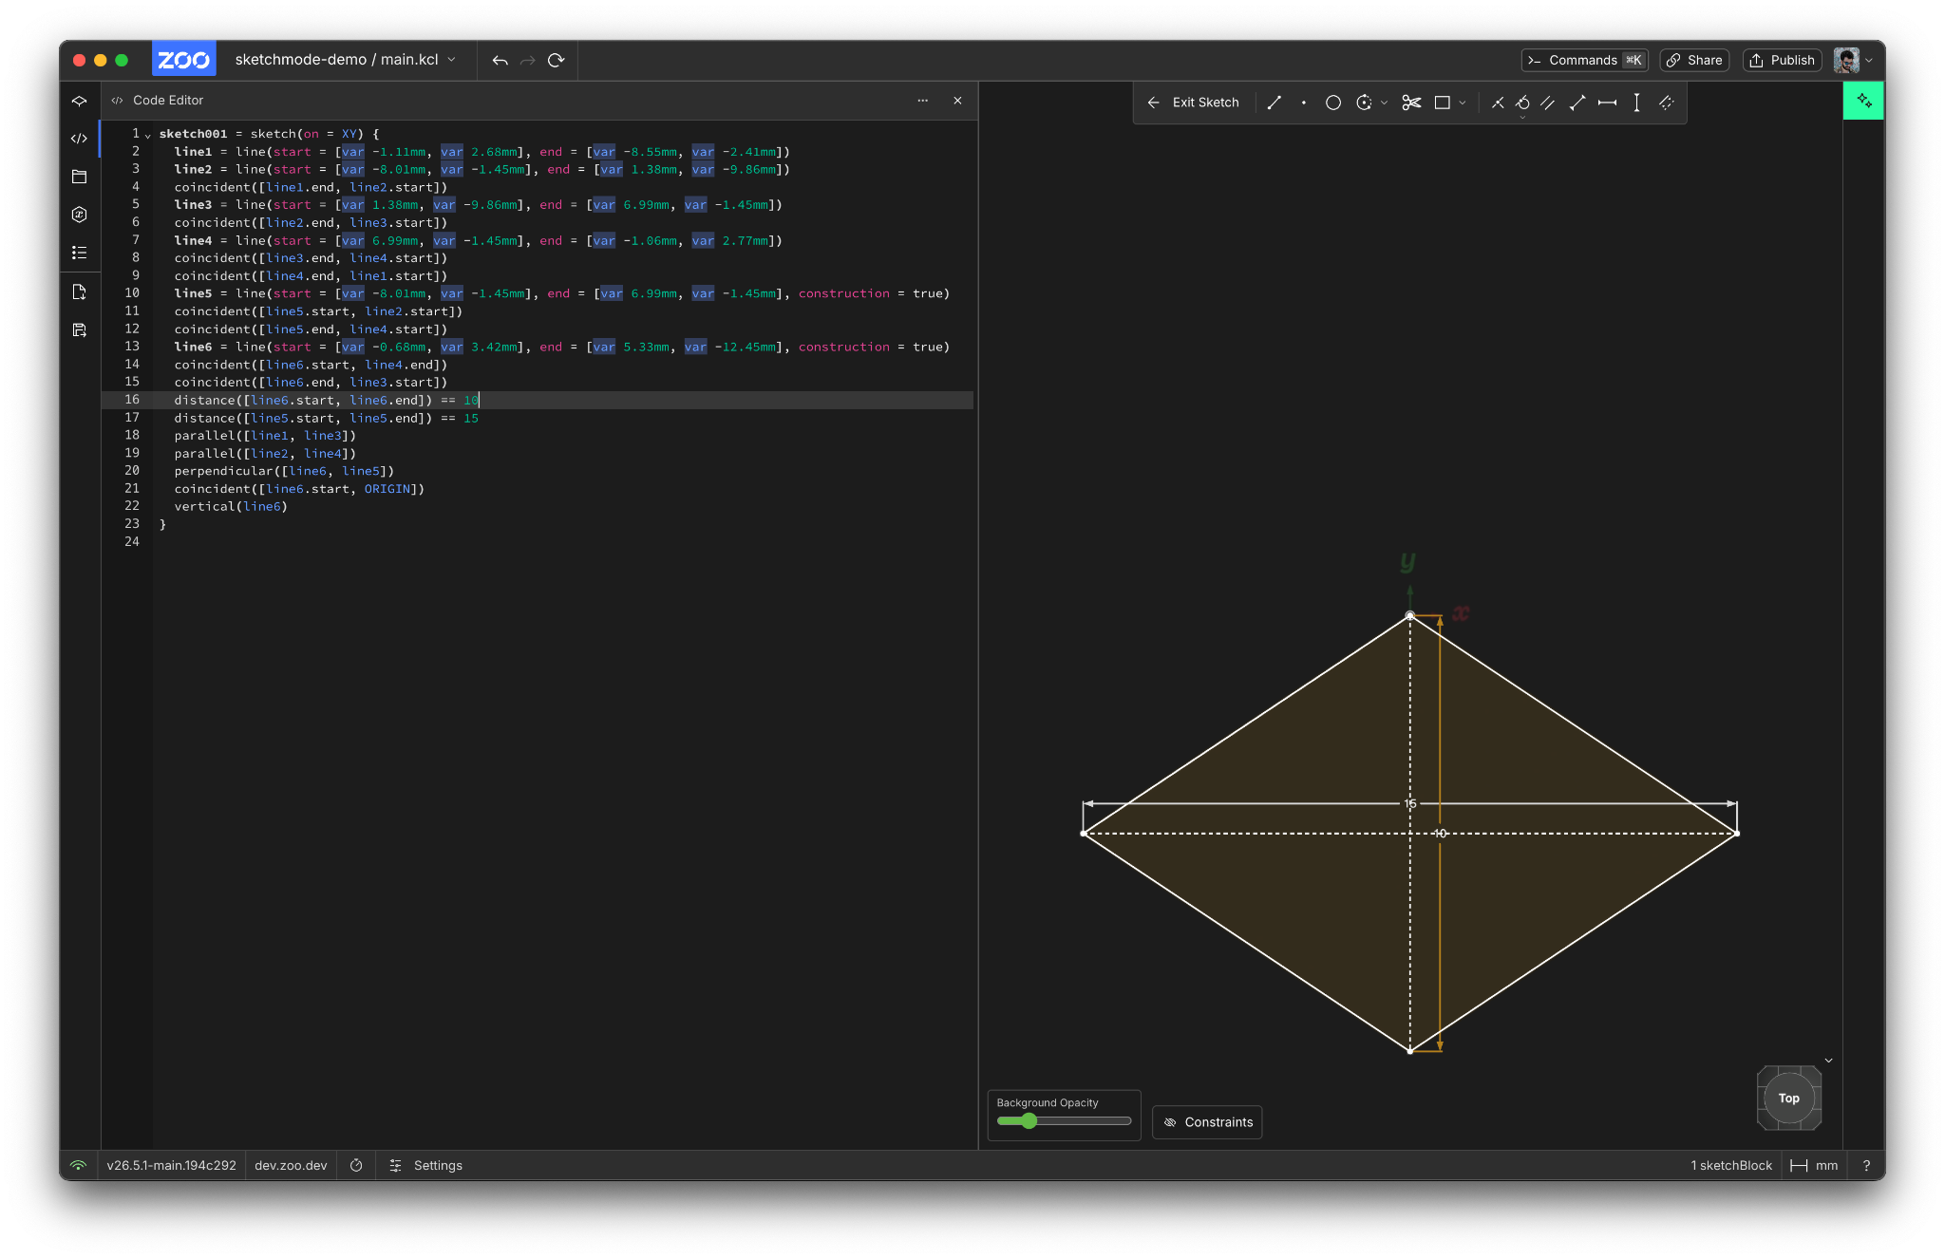
Task: Toggle the code editor sidebar pane
Action: (x=80, y=139)
